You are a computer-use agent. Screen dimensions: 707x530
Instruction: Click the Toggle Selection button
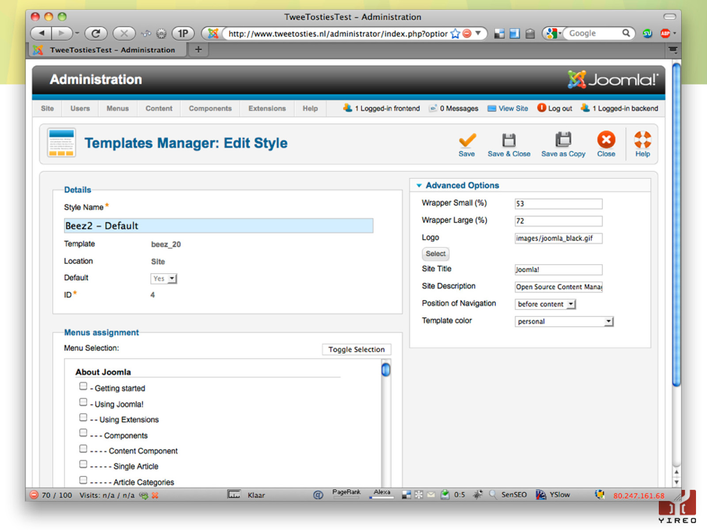(x=357, y=349)
